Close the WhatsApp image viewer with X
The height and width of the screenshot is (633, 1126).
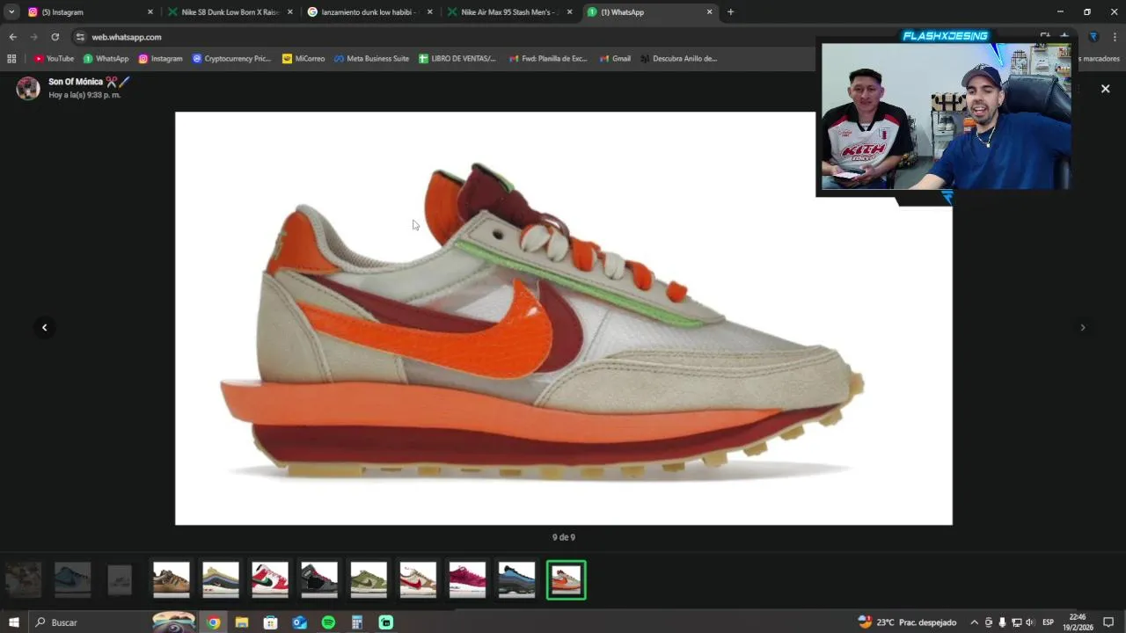[x=1105, y=89]
